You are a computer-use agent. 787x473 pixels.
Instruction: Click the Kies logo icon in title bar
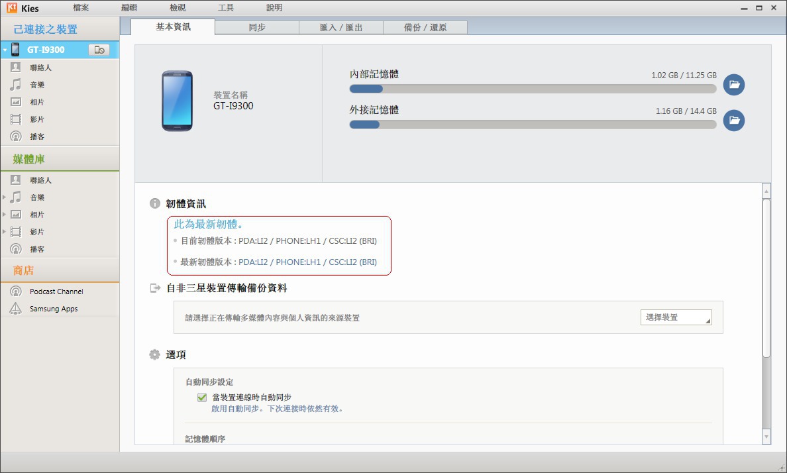pos(11,7)
